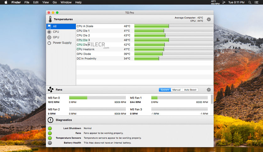Zoom the TG Pro window with green button

[x=57, y=13]
